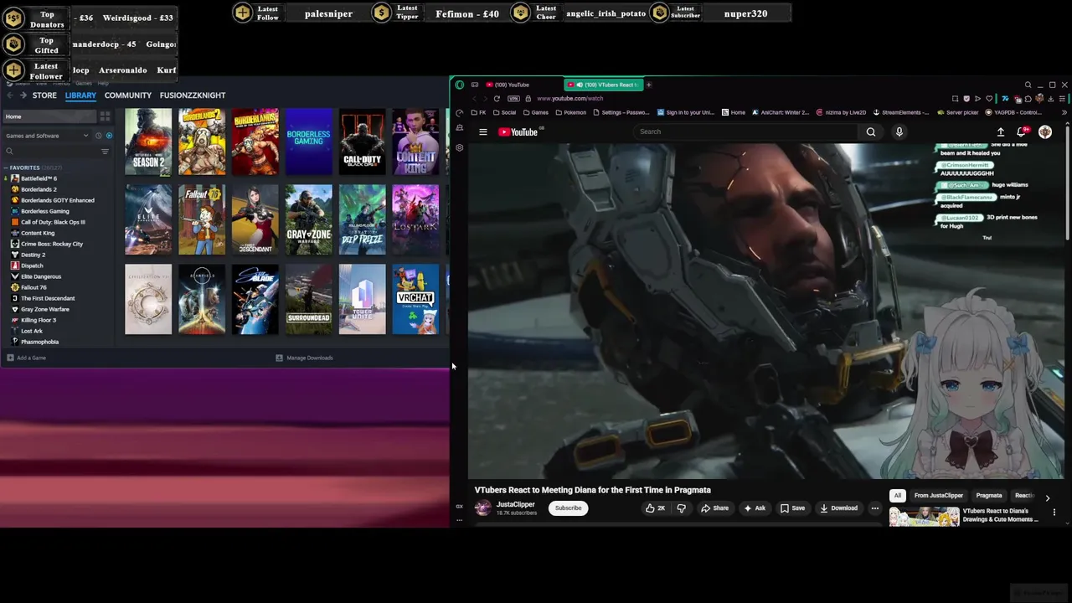This screenshot has width=1072, height=603.
Task: Open the StreamElements bookmark
Action: point(901,112)
